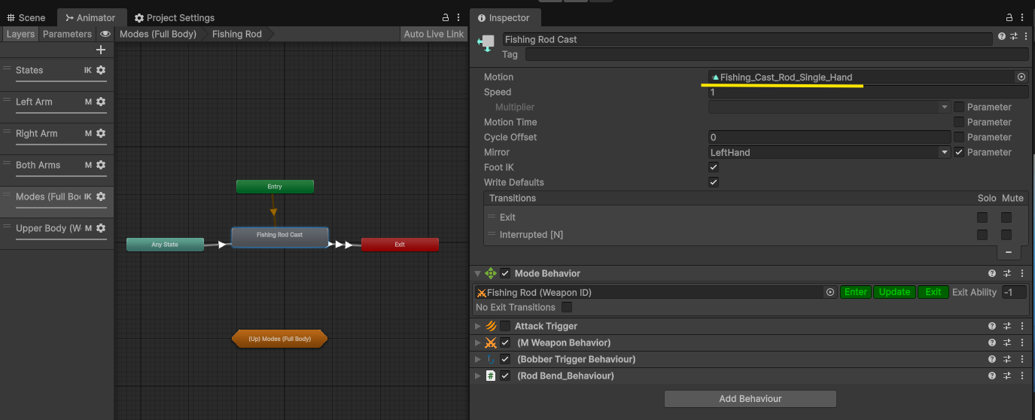
Task: Open the Mirror LeftHand dropdown
Action: pyautogui.click(x=830, y=152)
